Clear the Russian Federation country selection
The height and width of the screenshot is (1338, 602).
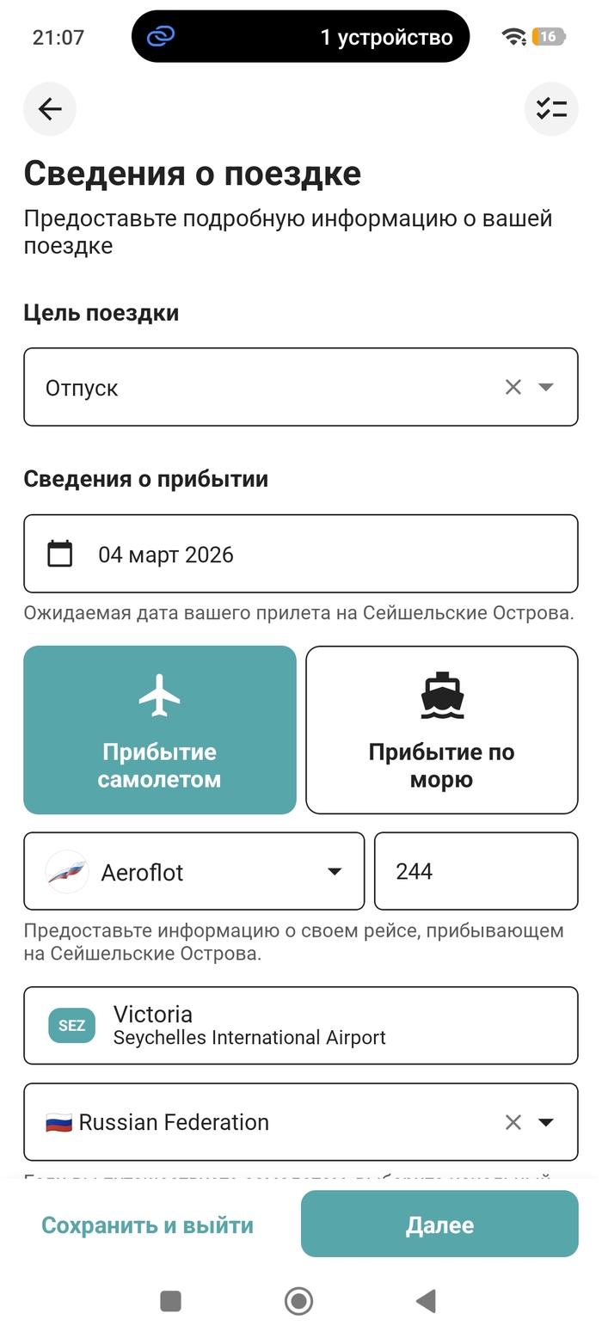click(513, 1122)
